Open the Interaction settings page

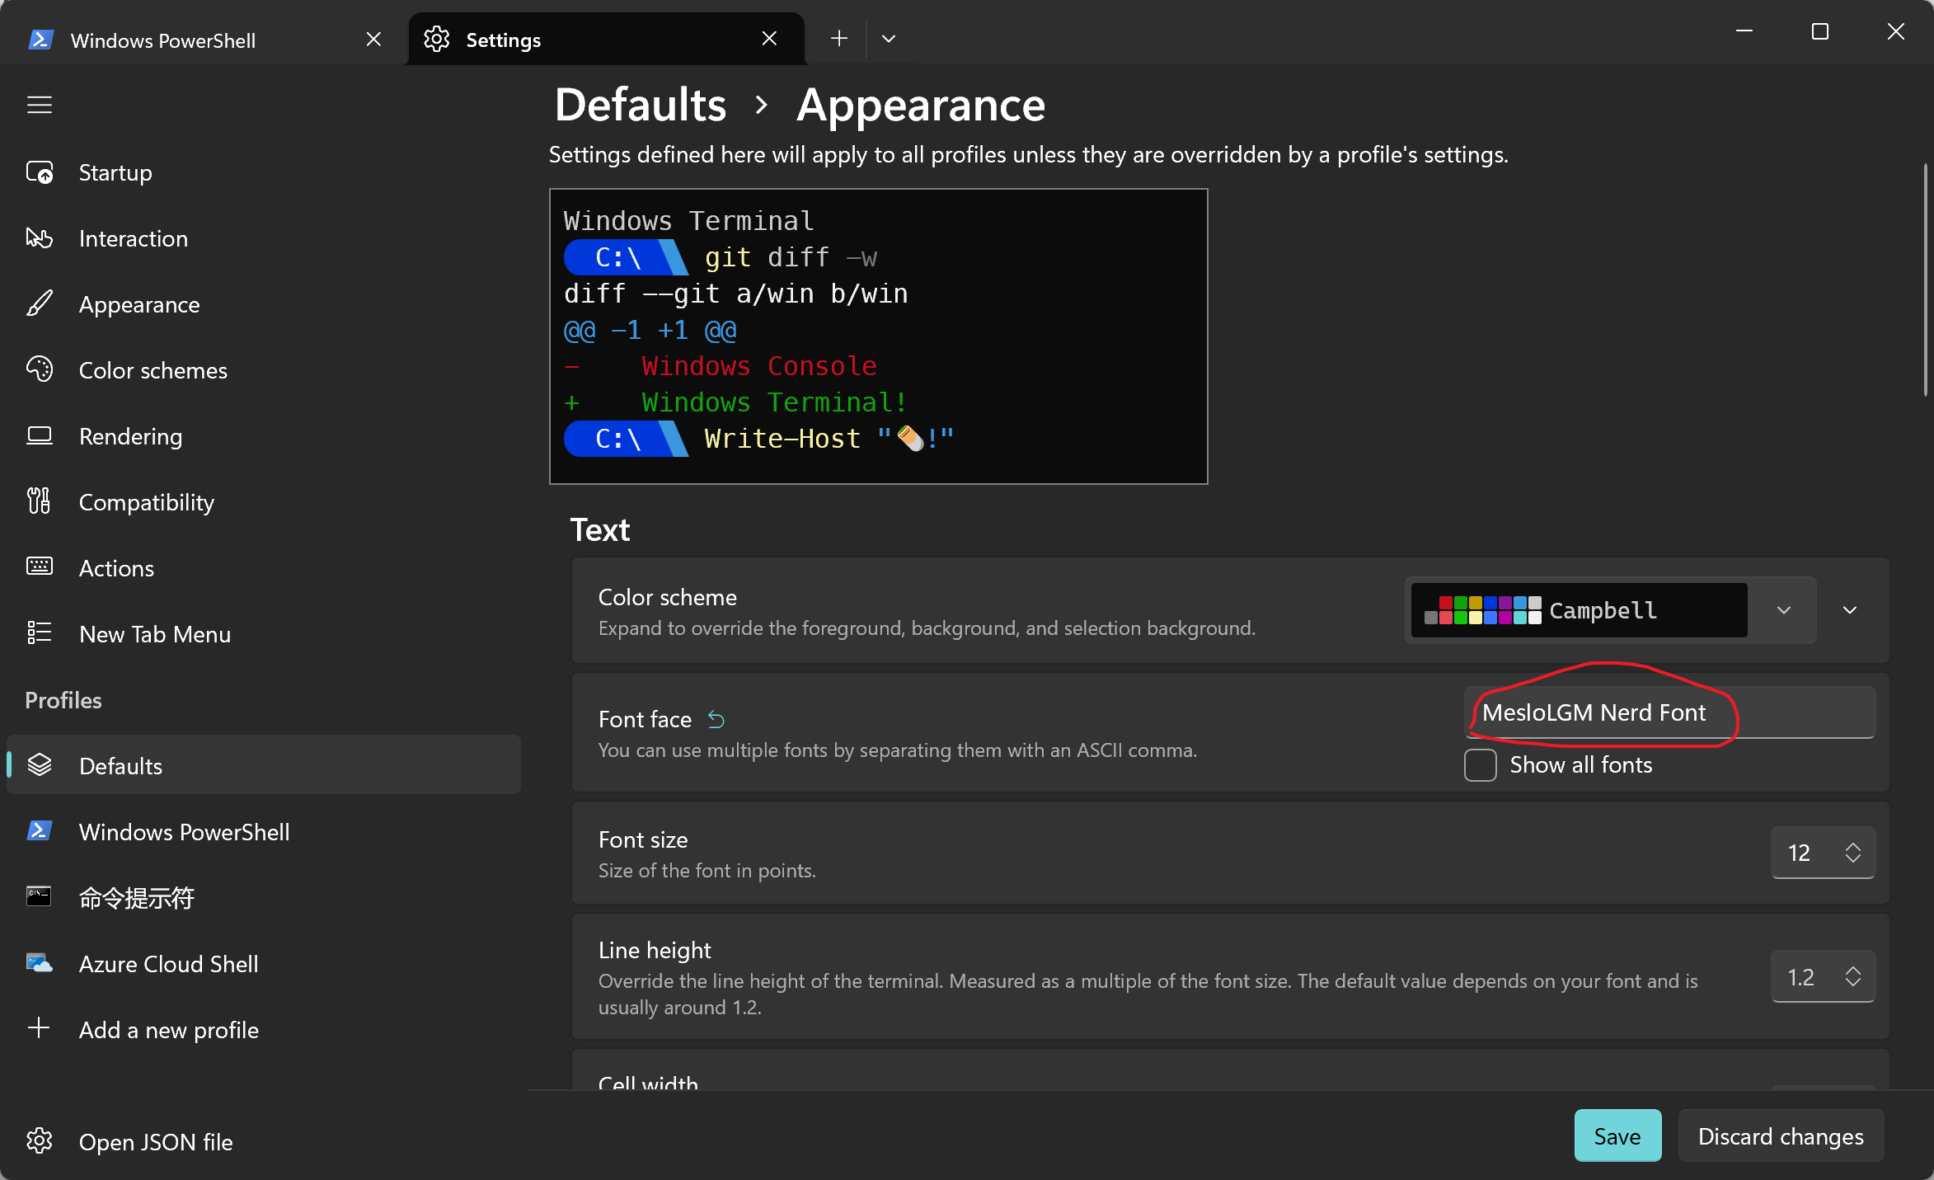point(133,238)
